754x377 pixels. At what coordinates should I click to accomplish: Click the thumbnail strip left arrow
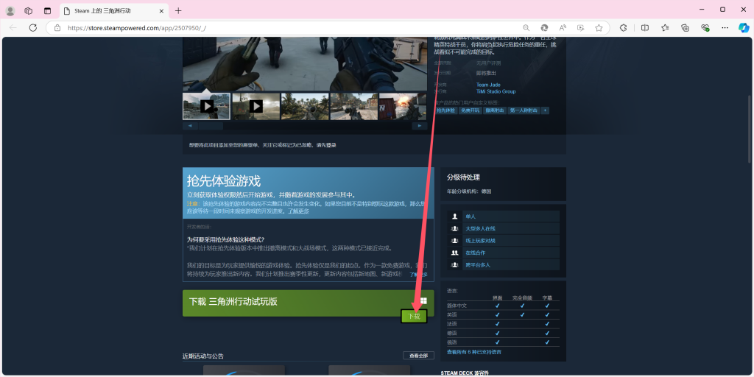click(x=190, y=126)
